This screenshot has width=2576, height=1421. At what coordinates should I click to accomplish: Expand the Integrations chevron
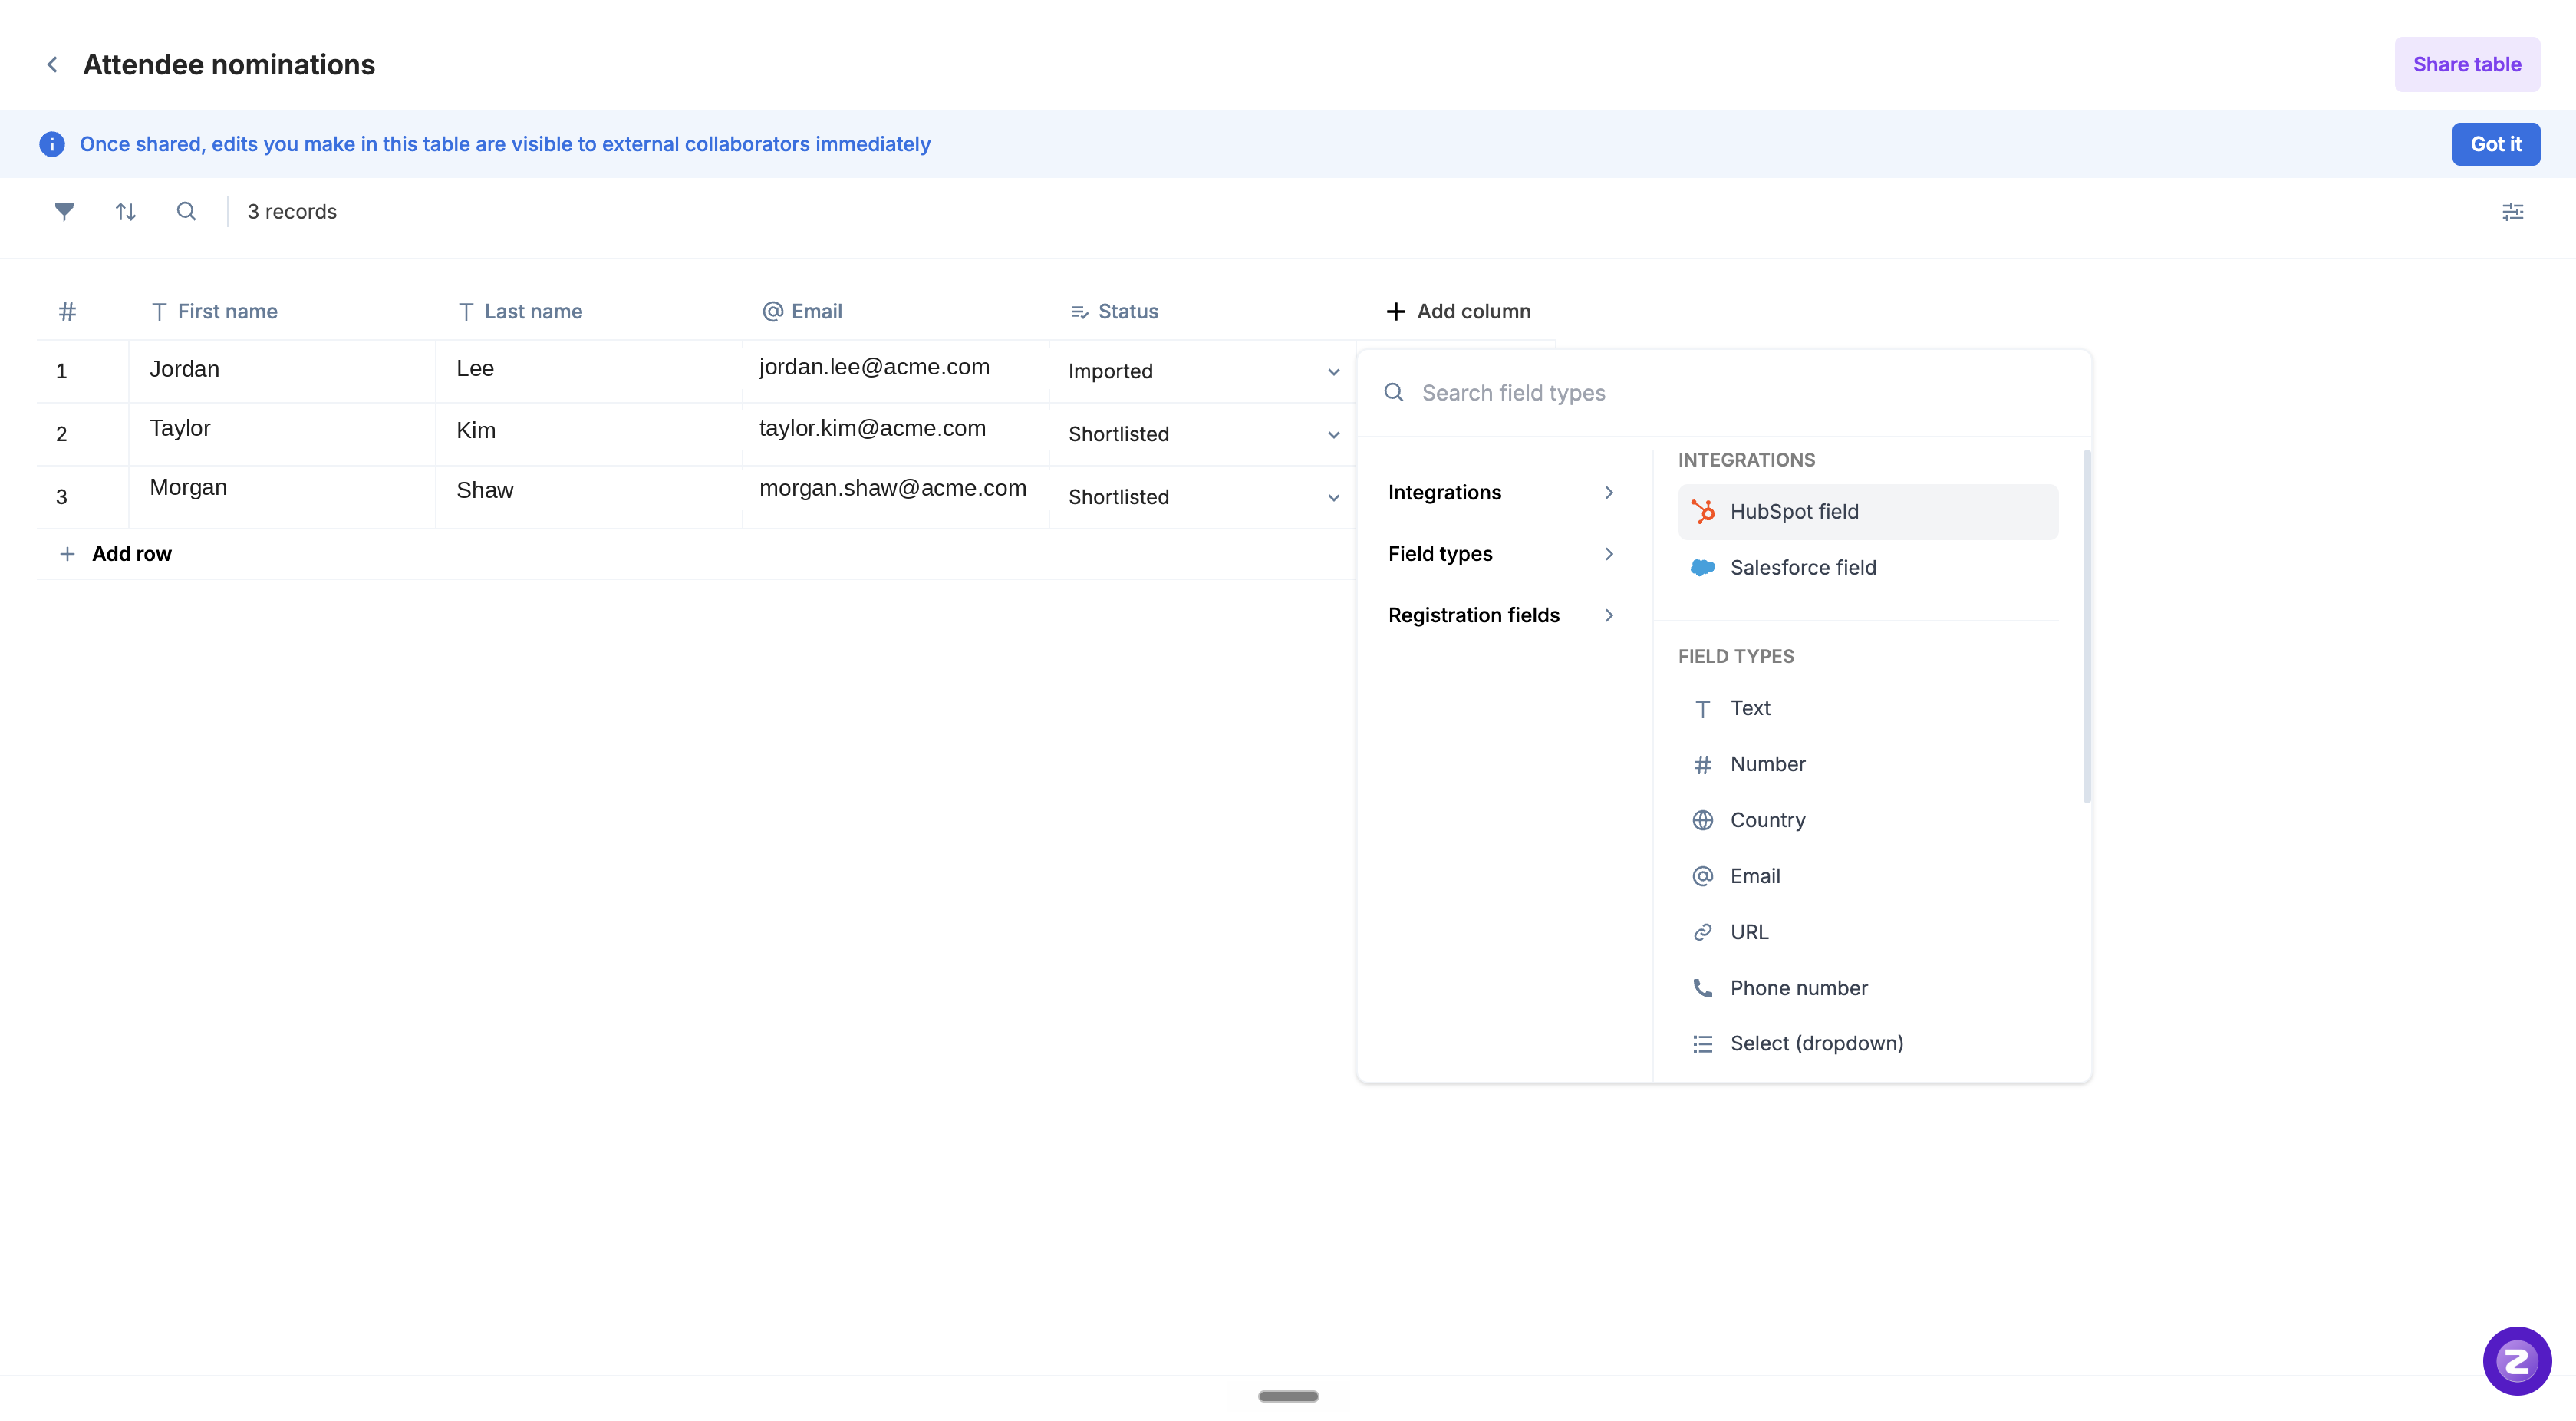tap(1609, 492)
